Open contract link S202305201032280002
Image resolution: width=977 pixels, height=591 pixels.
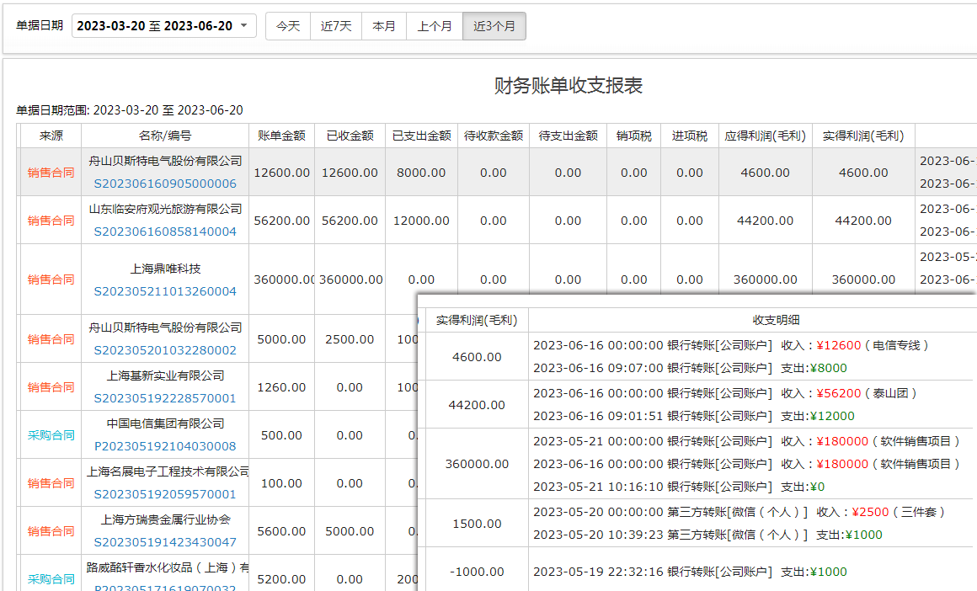[165, 350]
